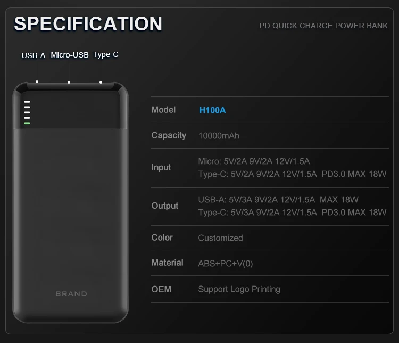Click the ABS+PC+V(0) material value
This screenshot has width=399, height=343.
point(225,264)
